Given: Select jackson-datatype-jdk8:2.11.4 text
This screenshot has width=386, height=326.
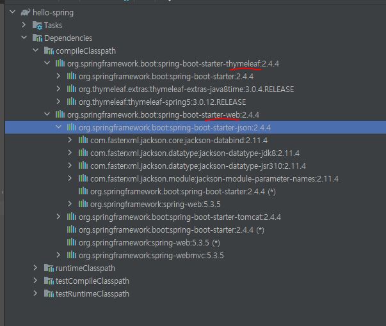Looking at the screenshot, I should coord(195,153).
